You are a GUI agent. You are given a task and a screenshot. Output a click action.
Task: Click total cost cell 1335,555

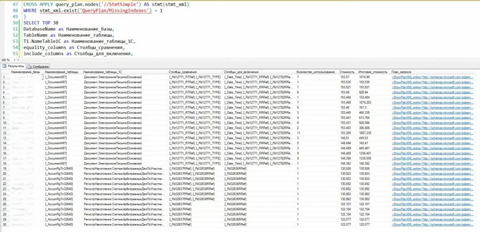365,158
